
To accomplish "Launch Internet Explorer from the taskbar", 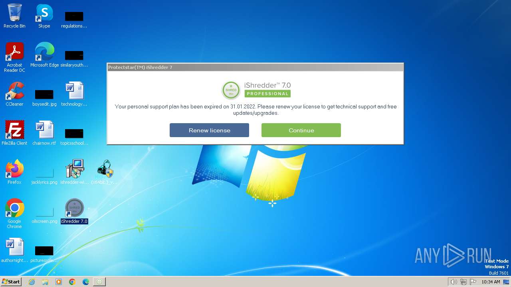I will pyautogui.click(x=32, y=282).
